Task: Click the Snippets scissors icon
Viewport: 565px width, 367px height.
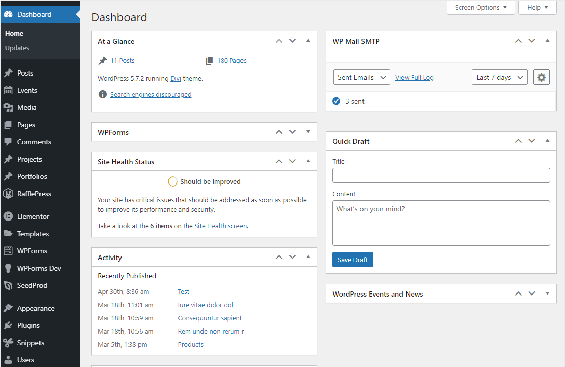Action: click(8, 343)
